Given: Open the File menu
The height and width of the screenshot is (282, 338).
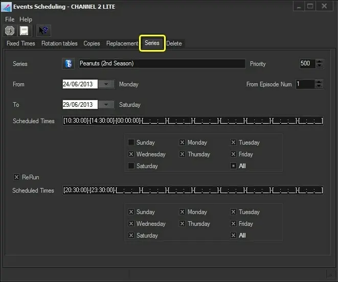Looking at the screenshot, I should coord(10,19).
